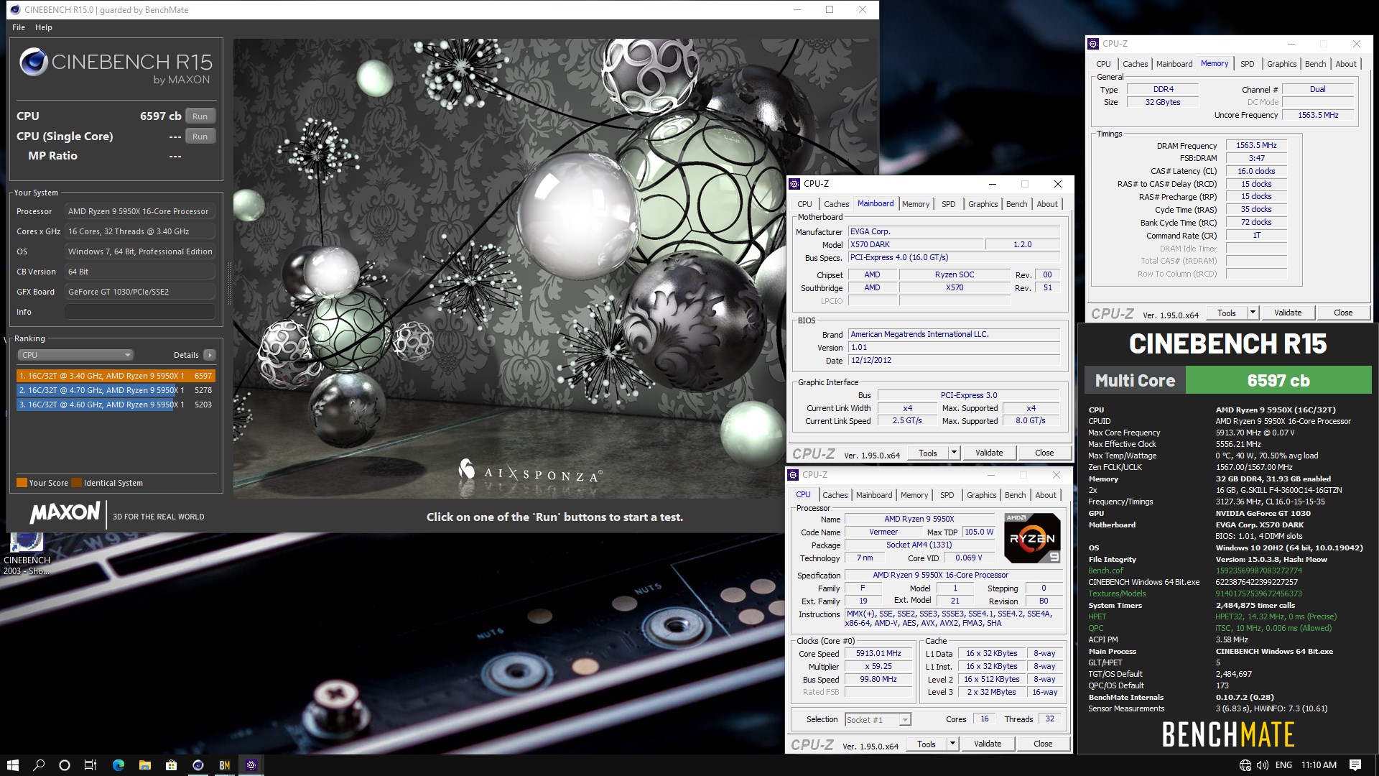Viewport: 1379px width, 776px height.
Task: Click Tools button in CPU-Z Mainboard window
Action: (x=928, y=453)
